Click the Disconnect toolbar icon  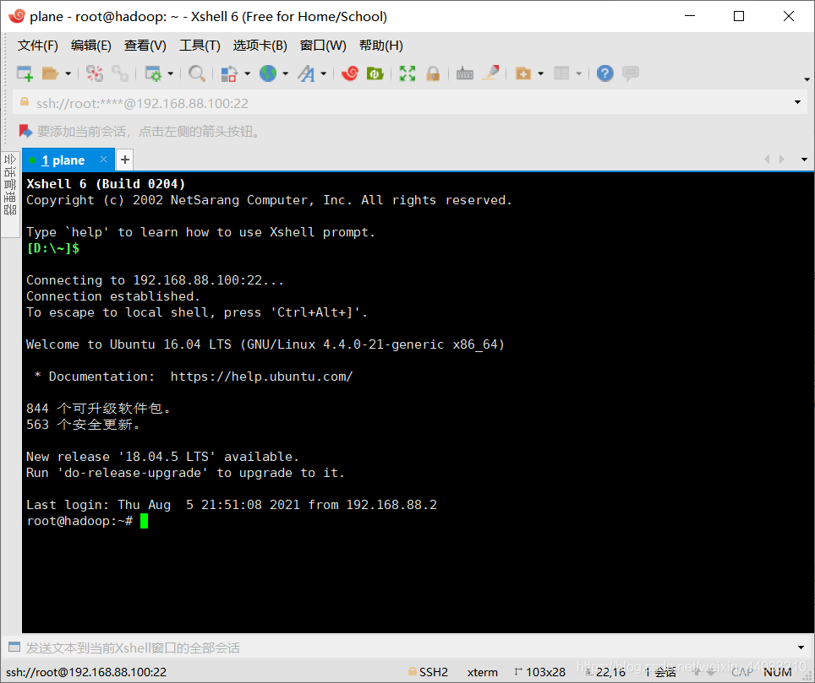95,73
